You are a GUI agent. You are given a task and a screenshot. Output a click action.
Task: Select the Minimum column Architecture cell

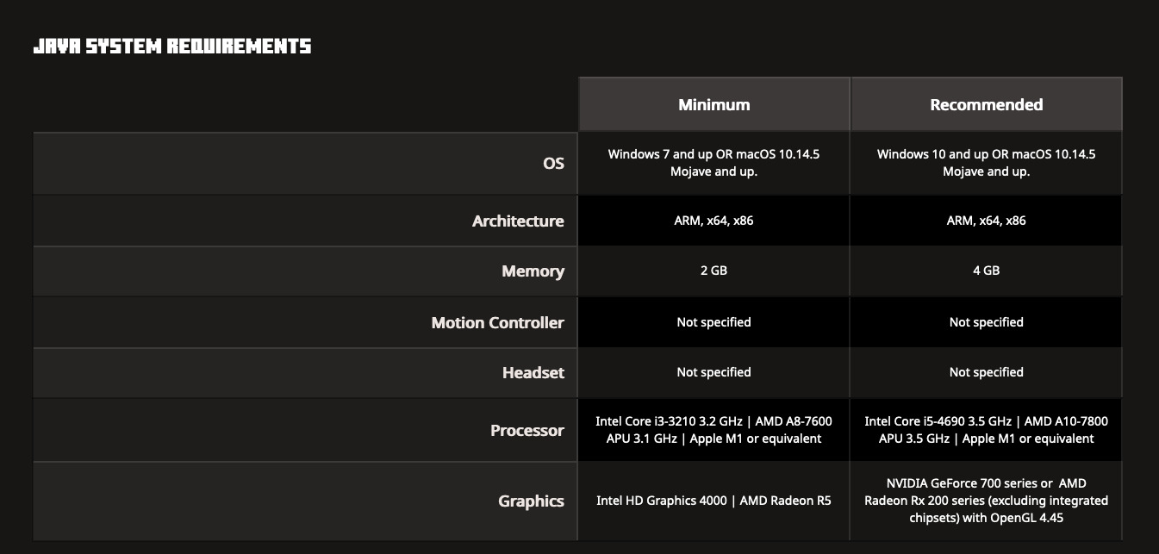pos(713,221)
